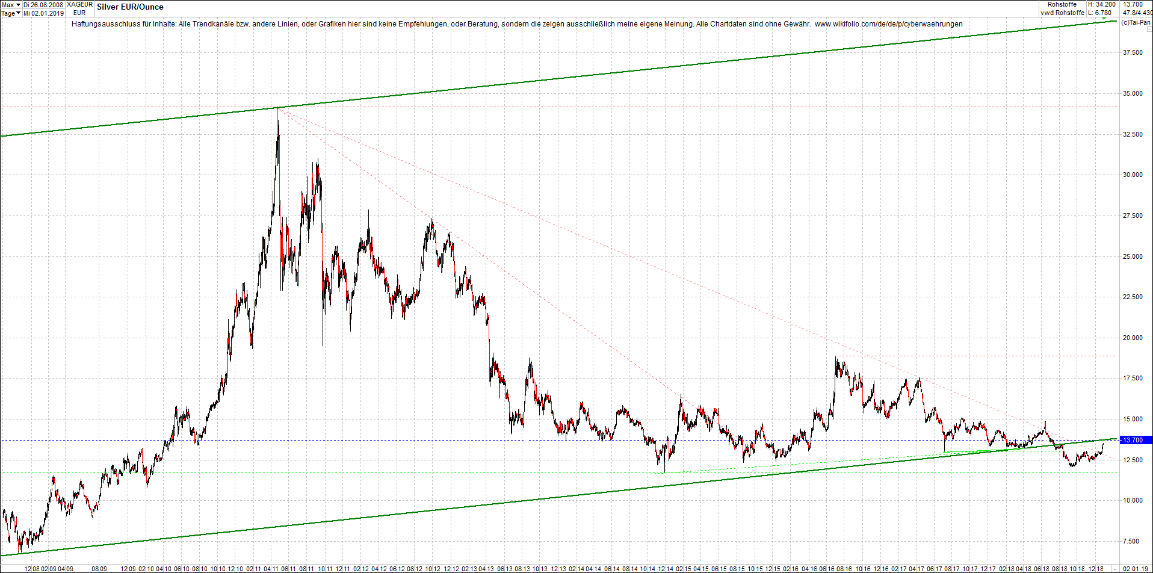The image size is (1153, 573).
Task: Click the 37.500 price axis label
Action: tap(1133, 53)
